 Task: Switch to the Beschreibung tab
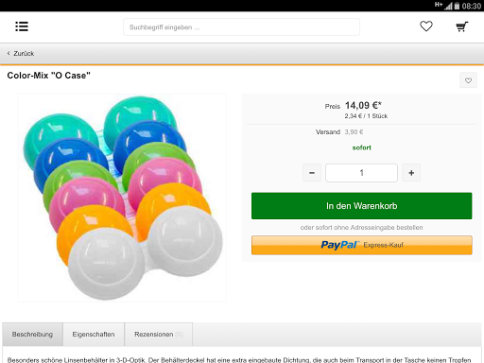(32, 335)
